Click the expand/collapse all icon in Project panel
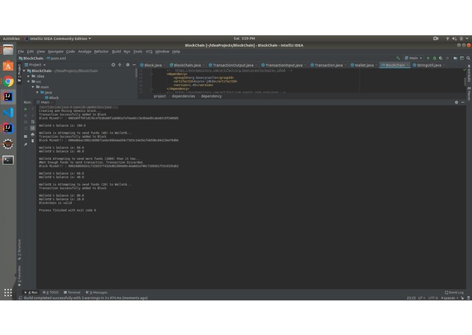Viewport: 472px width, 335px height. 120,64
